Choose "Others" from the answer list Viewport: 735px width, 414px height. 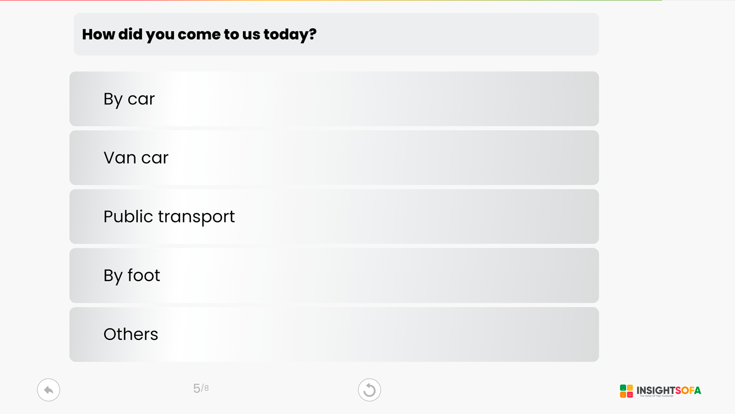[333, 334]
